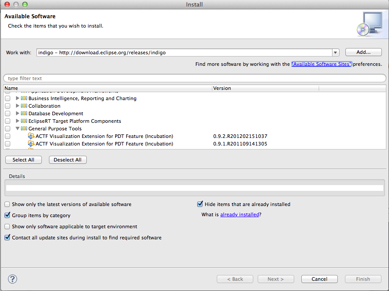Expand EclipseRT Target Platform Components
Screen dimensions: 389x291
click(x=17, y=121)
